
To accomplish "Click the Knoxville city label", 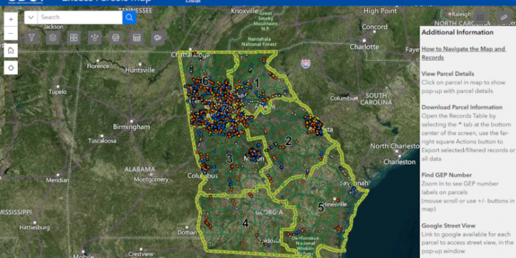I will 244,11.
